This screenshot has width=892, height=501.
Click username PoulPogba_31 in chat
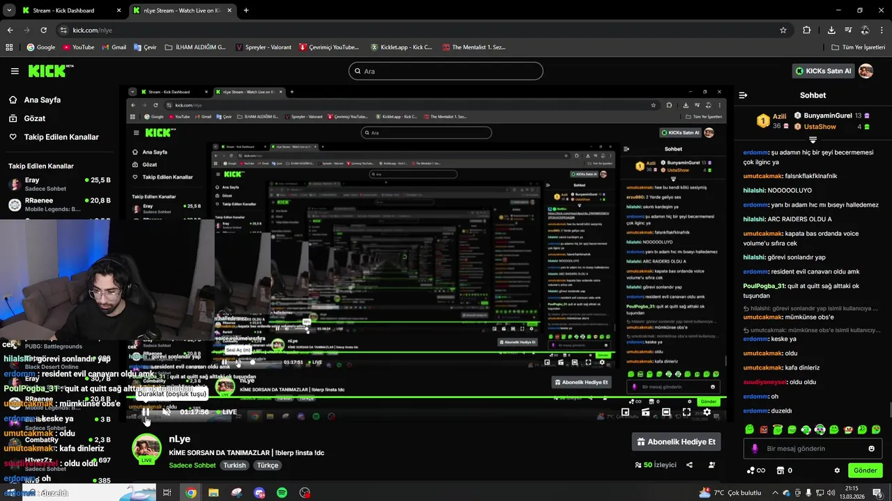(764, 286)
